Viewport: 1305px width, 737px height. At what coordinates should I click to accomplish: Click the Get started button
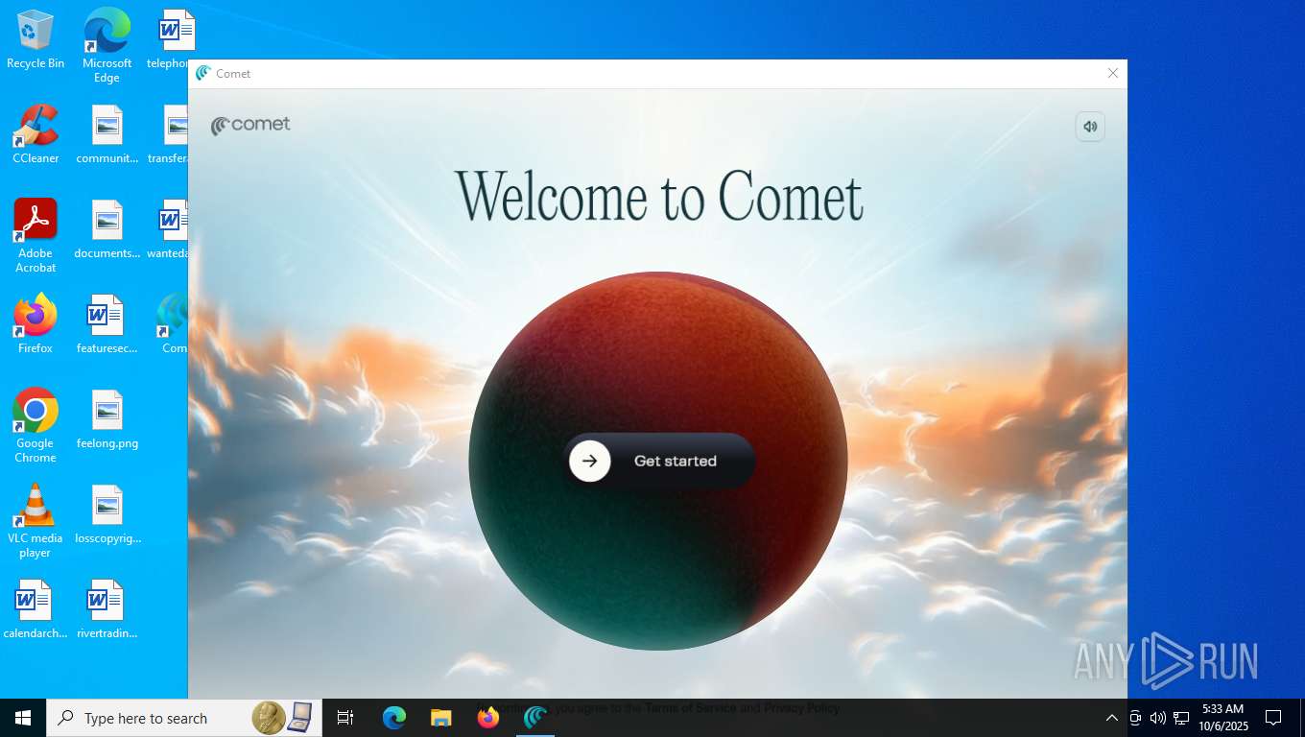coord(658,461)
